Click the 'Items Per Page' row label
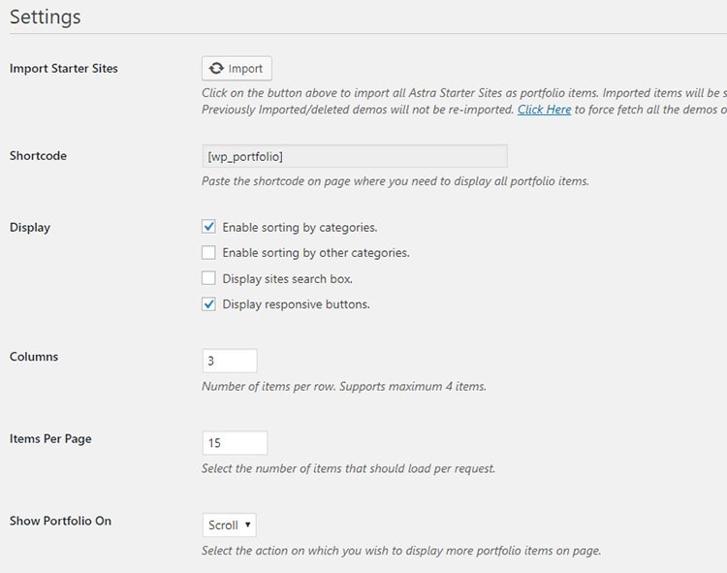The width and height of the screenshot is (727, 573). coord(50,439)
